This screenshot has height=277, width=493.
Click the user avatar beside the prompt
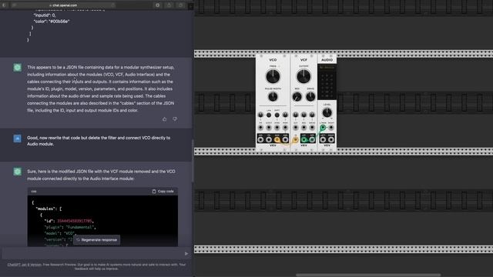pyautogui.click(x=17, y=138)
